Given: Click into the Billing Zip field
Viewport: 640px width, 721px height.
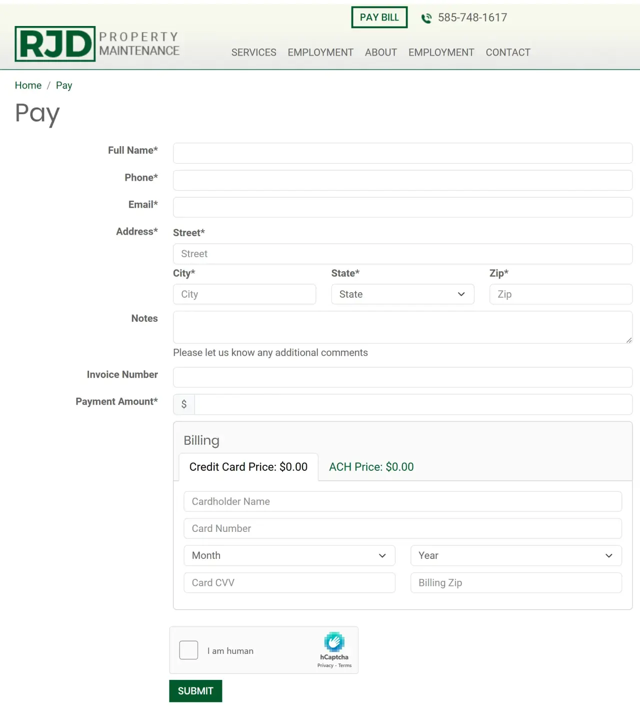Looking at the screenshot, I should pos(516,582).
